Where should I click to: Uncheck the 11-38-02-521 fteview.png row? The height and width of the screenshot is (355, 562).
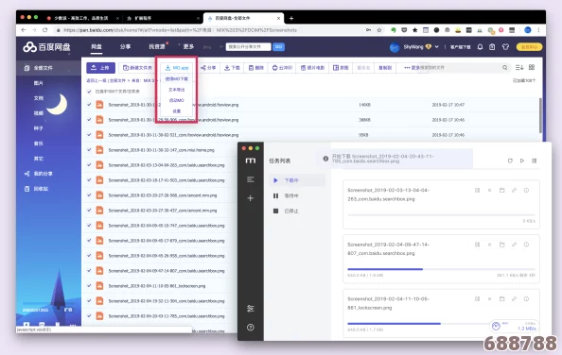89,135
